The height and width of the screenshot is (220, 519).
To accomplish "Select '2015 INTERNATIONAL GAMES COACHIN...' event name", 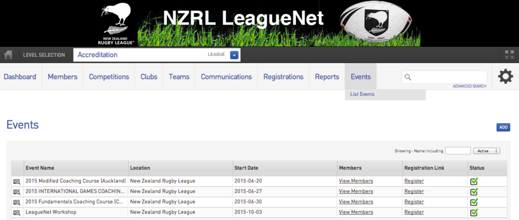I will [75, 191].
